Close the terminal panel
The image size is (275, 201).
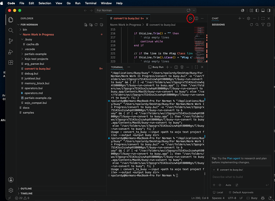point(202,67)
